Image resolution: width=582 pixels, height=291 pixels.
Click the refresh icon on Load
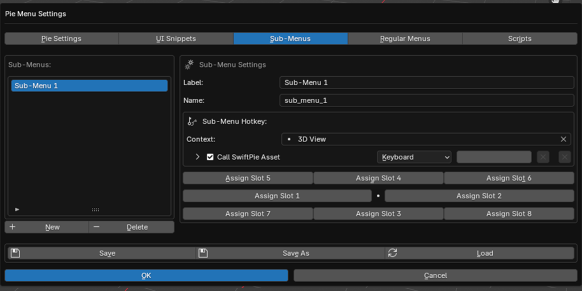pyautogui.click(x=392, y=253)
